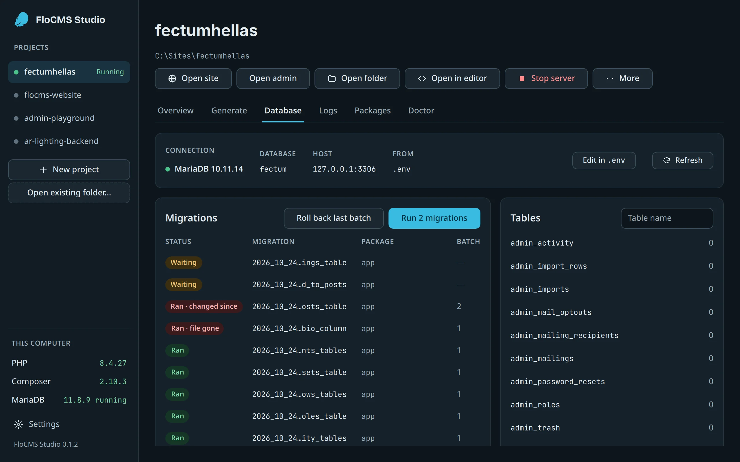Switch to the Packages tab
740x462 pixels.
pyautogui.click(x=372, y=110)
